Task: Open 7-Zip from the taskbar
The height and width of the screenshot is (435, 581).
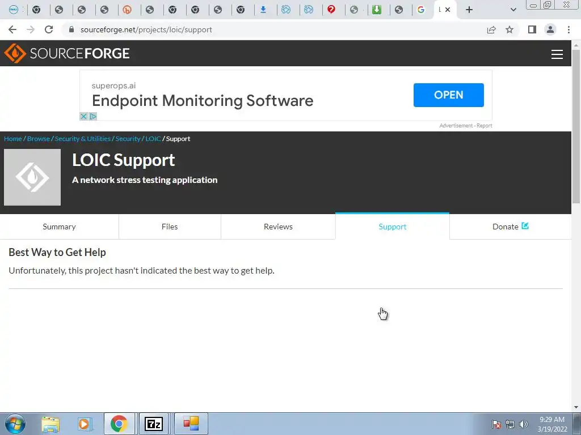Action: pyautogui.click(x=154, y=424)
